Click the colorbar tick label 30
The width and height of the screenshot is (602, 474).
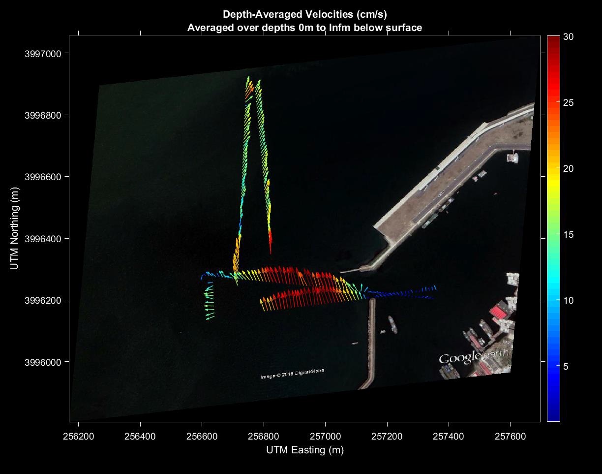click(569, 37)
